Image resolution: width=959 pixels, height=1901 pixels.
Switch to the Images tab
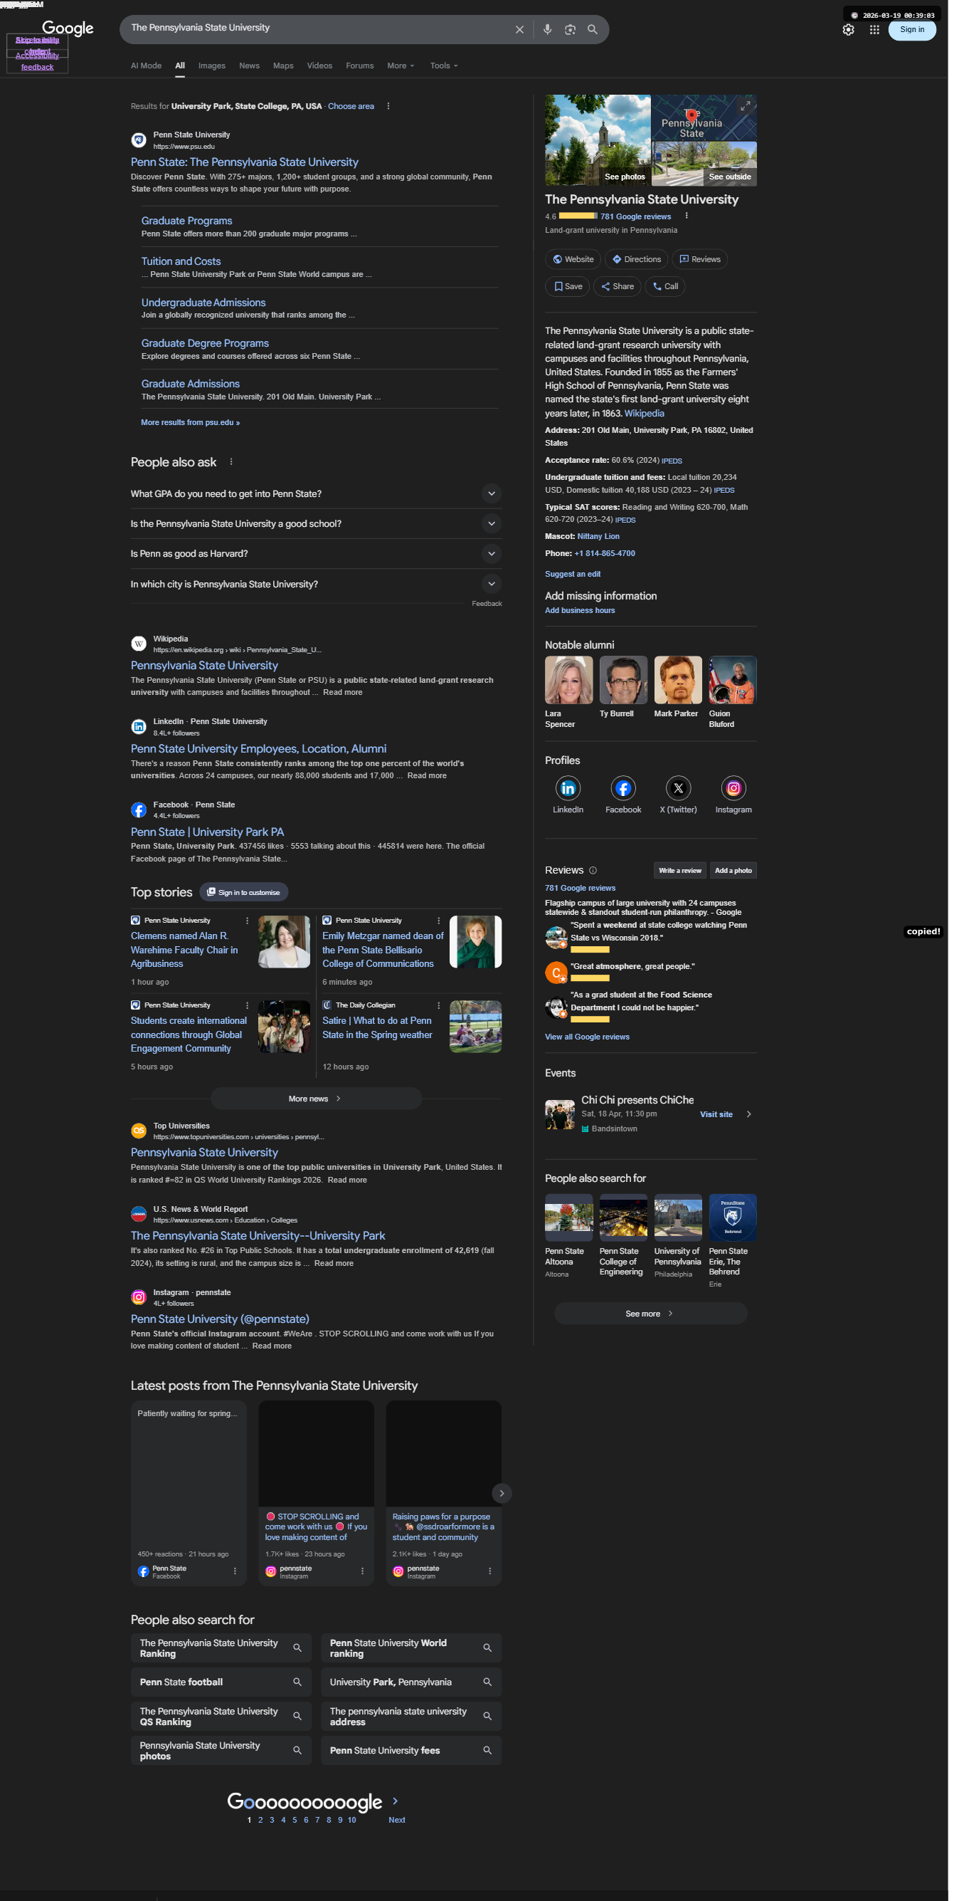pos(211,66)
